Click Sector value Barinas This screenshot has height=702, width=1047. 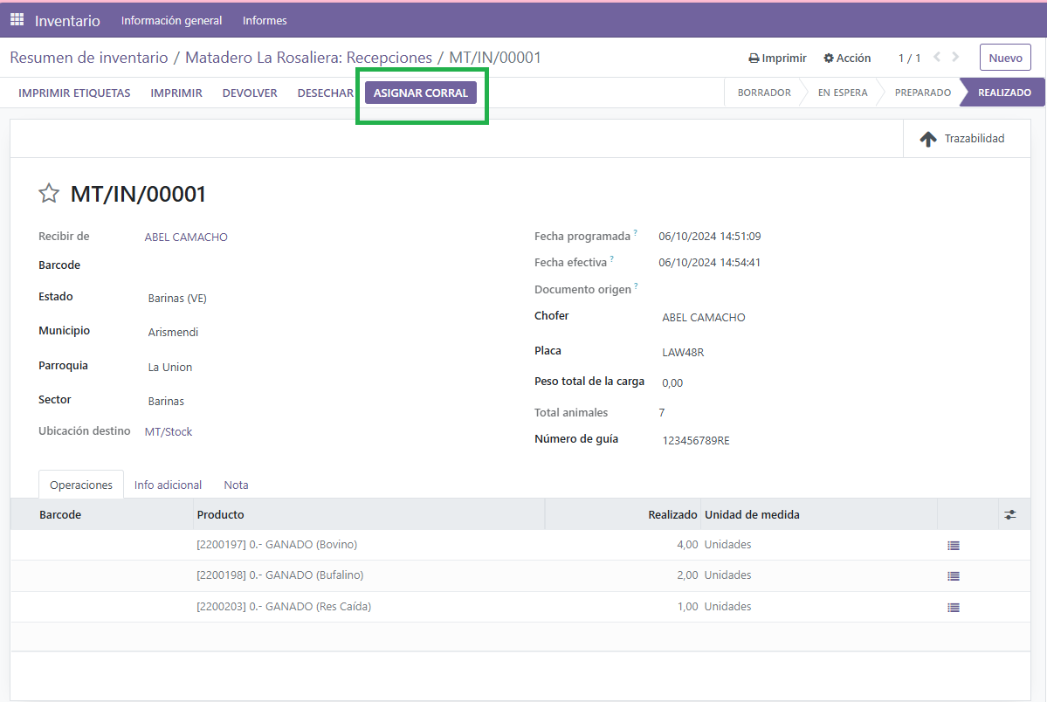point(166,402)
